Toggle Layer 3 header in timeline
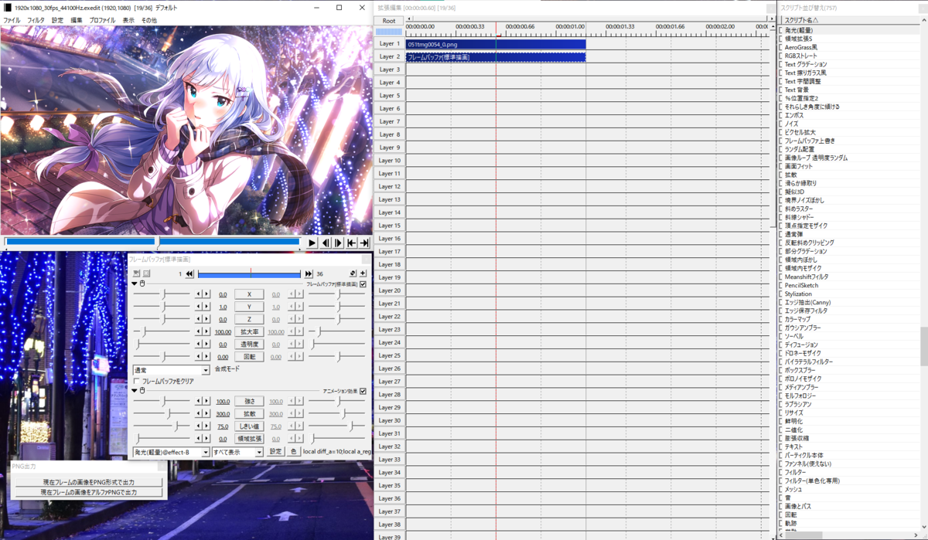Screen dimensions: 928x540 [x=389, y=70]
